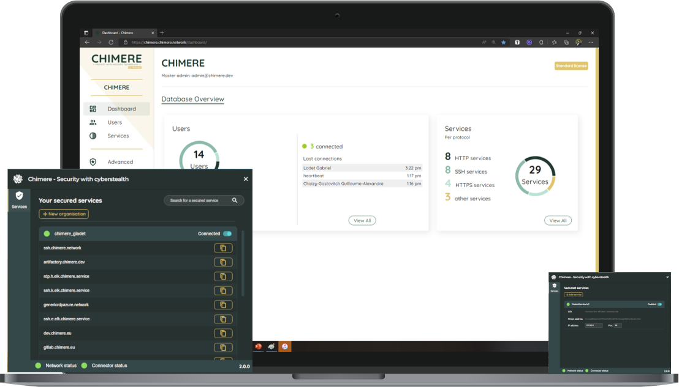The width and height of the screenshot is (679, 387).
Task: Copy the ssh.chimere.network service address
Action: coord(223,248)
